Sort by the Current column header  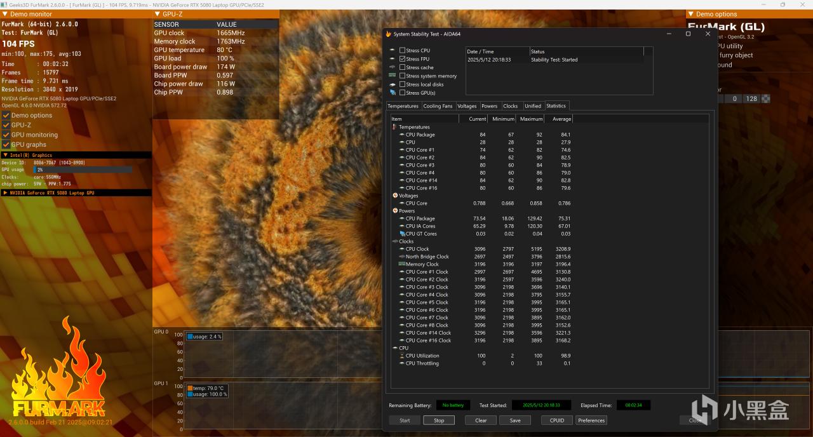pyautogui.click(x=473, y=119)
